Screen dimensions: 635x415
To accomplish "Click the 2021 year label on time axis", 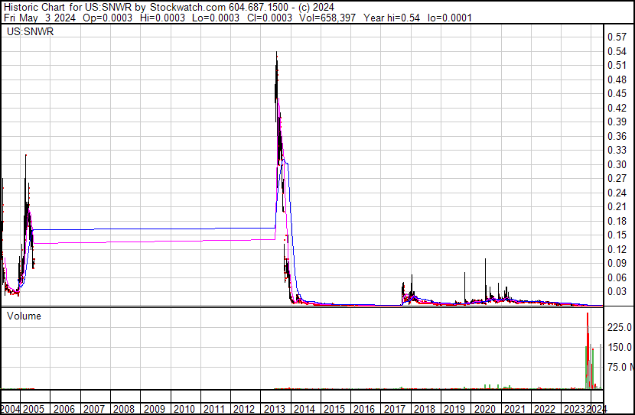I will (x=515, y=410).
